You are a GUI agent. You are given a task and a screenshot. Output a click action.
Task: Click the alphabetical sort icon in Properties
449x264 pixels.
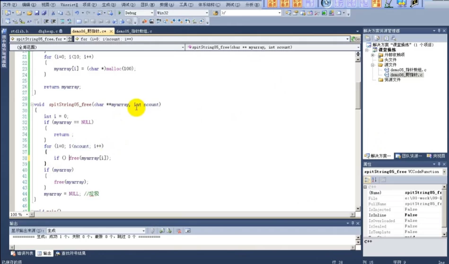click(373, 179)
